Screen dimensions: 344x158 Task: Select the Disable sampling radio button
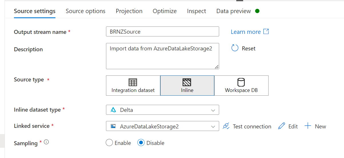coord(141,143)
